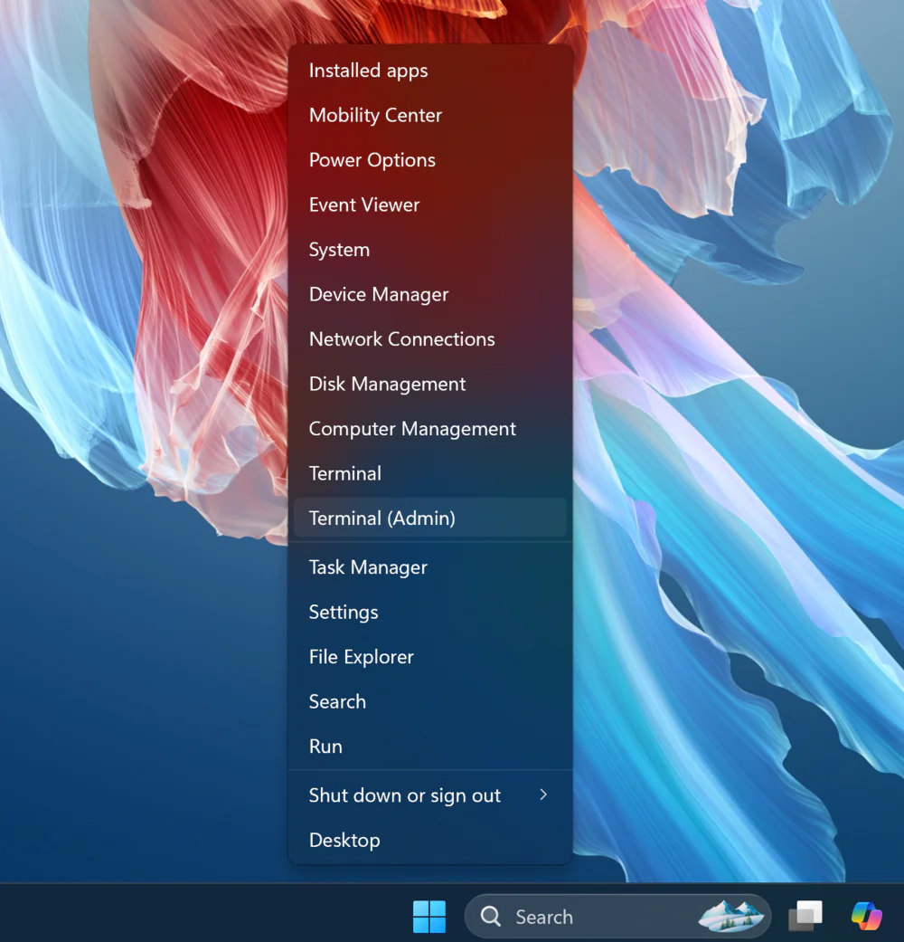Open the Run dialog entry

pyautogui.click(x=429, y=747)
